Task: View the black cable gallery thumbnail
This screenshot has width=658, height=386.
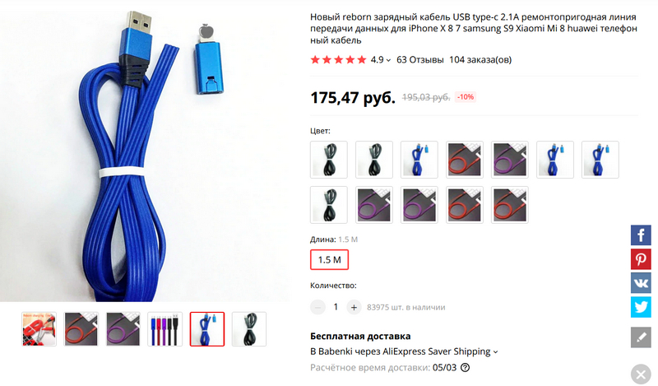Action: click(x=249, y=329)
